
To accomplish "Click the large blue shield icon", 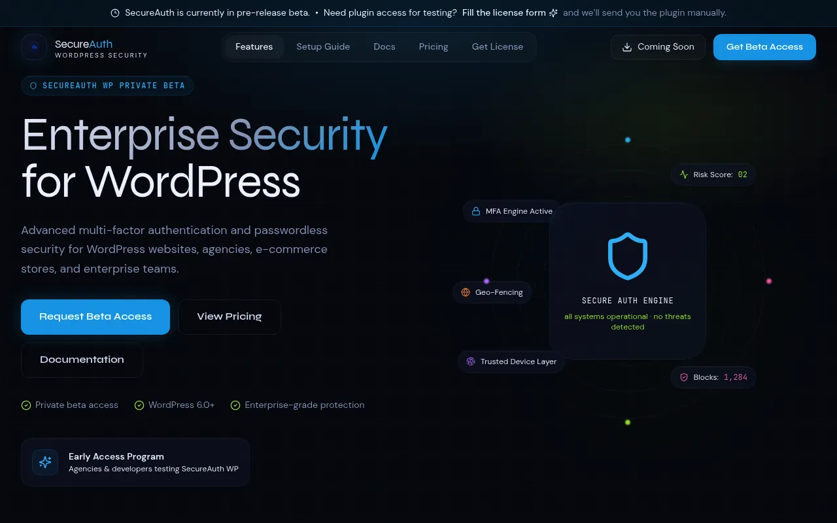I will point(628,256).
